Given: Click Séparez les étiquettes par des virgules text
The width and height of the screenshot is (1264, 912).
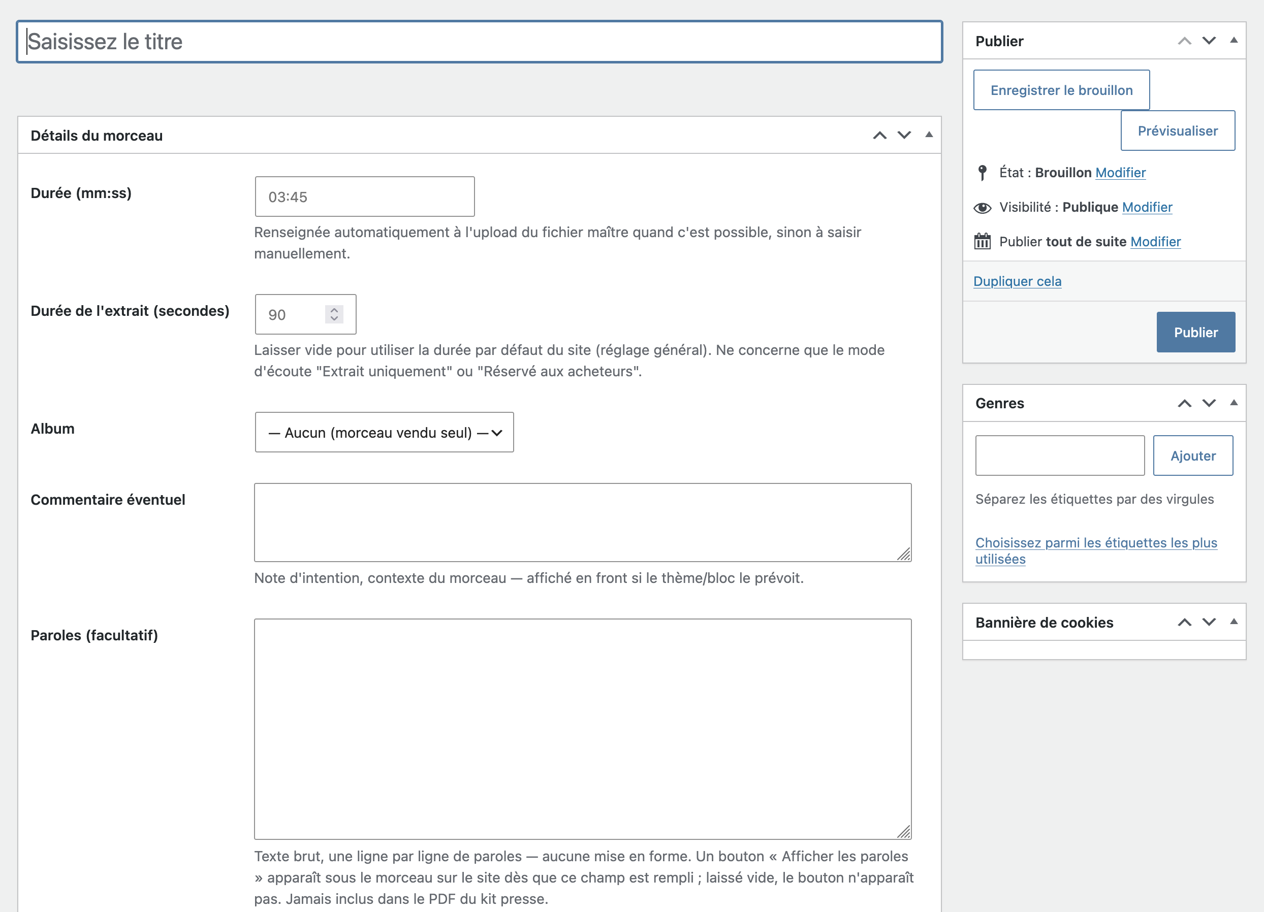Looking at the screenshot, I should tap(1095, 499).
